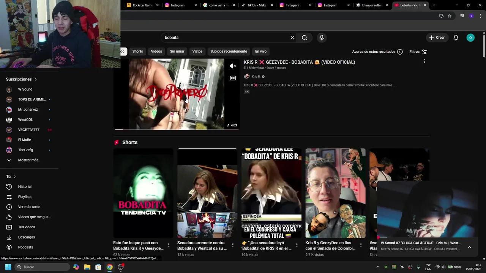Open the Filtros filter panel

point(418,52)
